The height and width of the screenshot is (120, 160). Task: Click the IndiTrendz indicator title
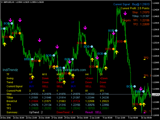click(10, 70)
